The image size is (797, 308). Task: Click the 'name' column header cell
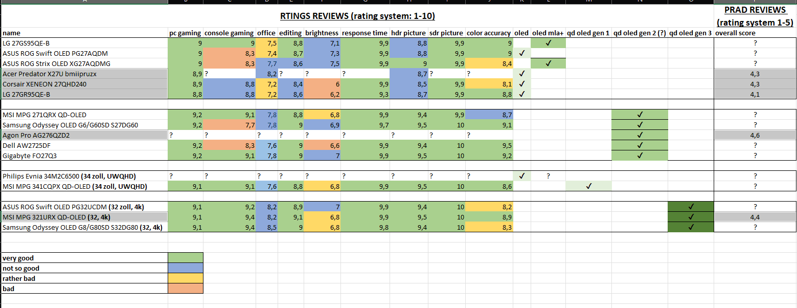click(x=84, y=33)
